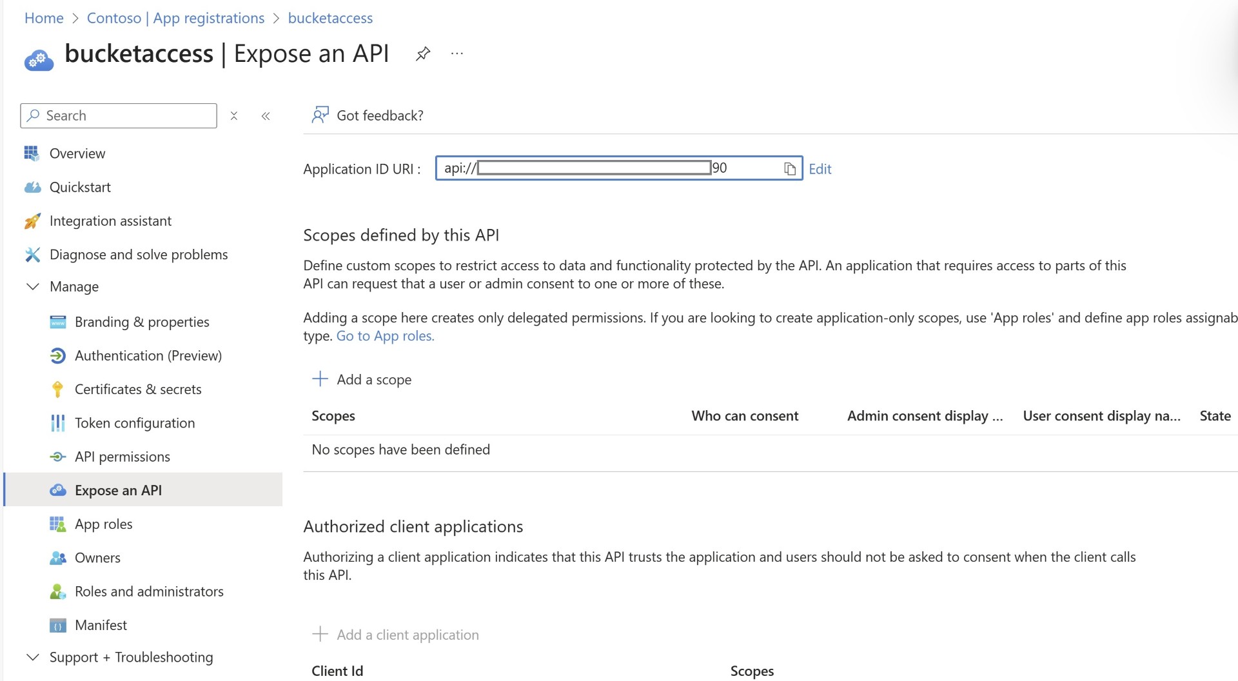Viewport: 1238px width, 681px height.
Task: Click the State column header
Action: tap(1215, 416)
